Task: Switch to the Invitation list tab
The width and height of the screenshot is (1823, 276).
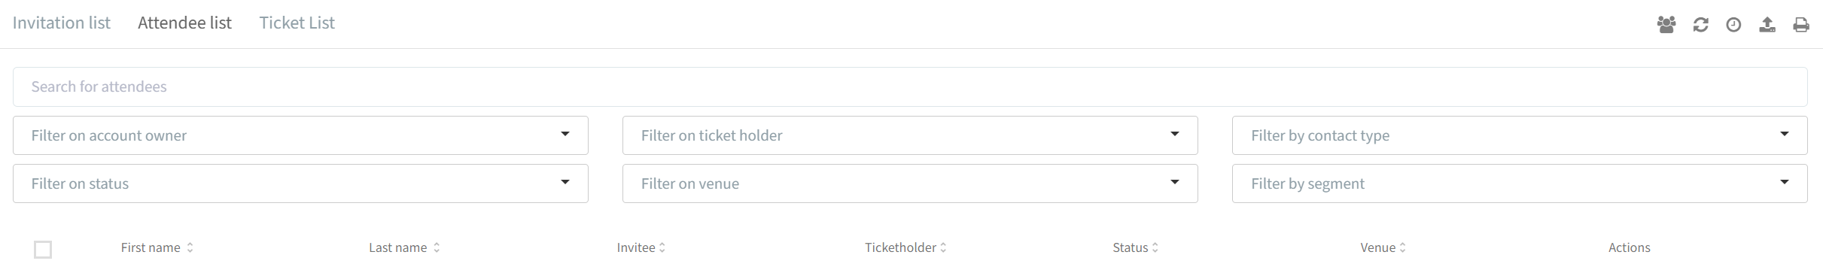Action: [62, 23]
